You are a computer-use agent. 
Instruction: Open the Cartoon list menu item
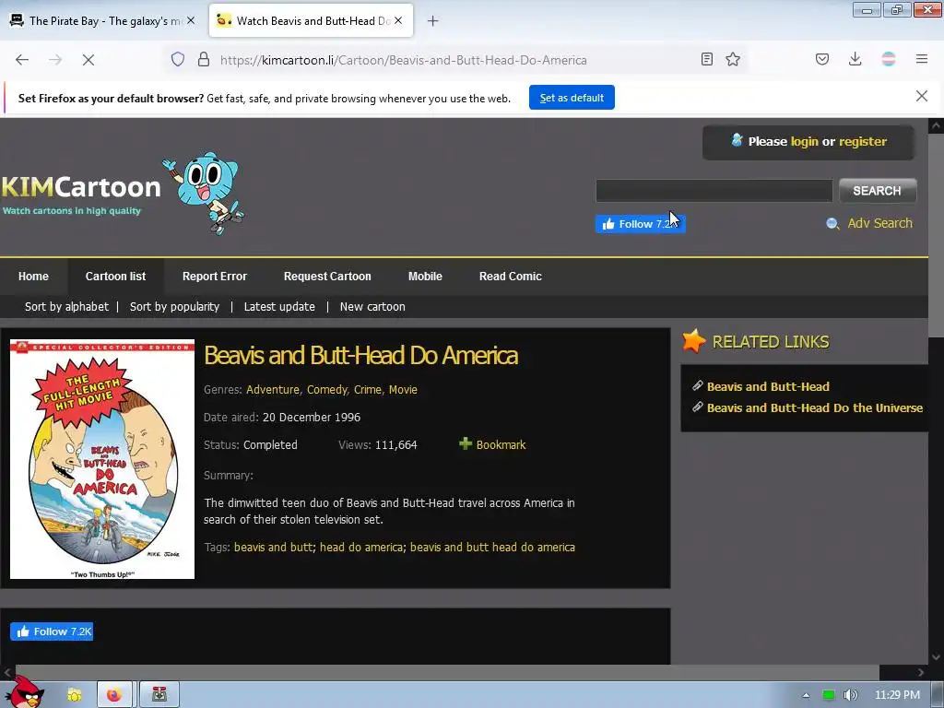115,277
